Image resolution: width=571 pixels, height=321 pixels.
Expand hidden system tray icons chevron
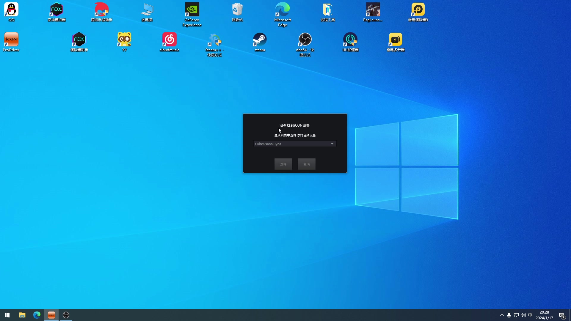(x=502, y=315)
